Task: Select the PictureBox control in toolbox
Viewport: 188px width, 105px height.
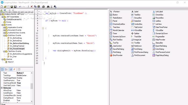Action: [x=158, y=18]
